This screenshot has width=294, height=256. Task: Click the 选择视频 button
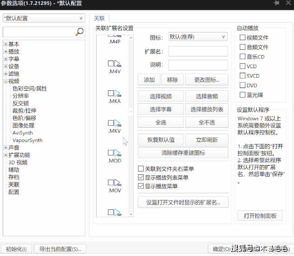160,96
